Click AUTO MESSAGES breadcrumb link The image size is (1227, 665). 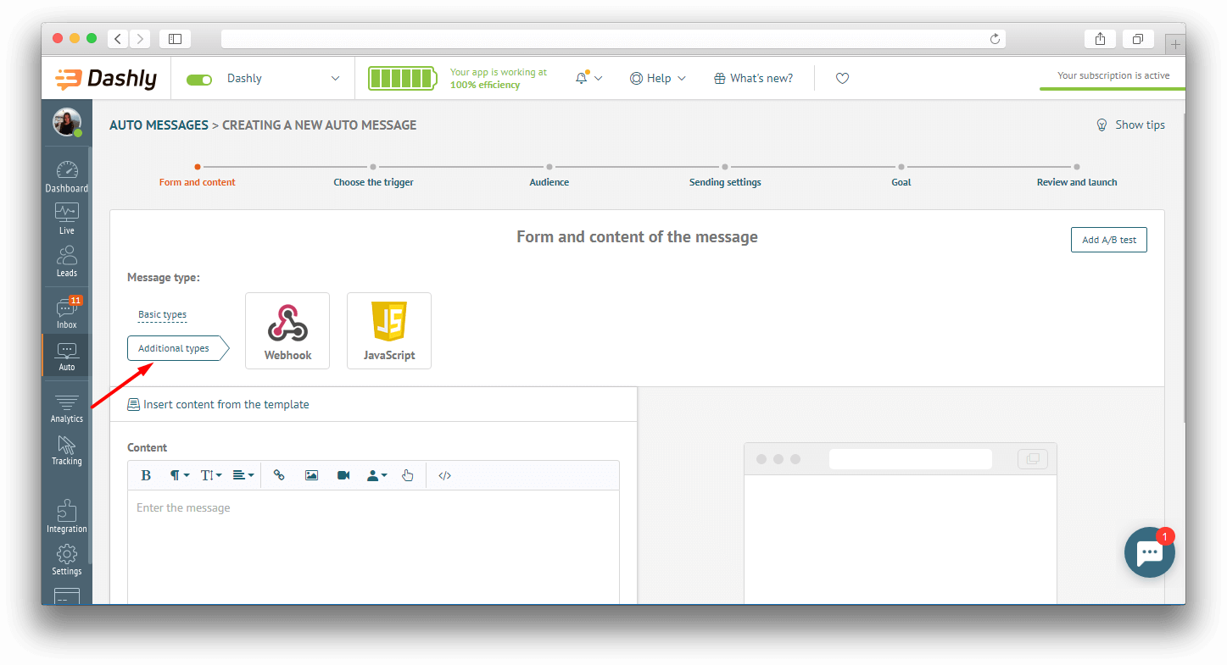[x=159, y=125]
